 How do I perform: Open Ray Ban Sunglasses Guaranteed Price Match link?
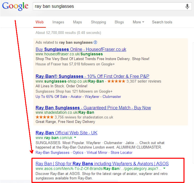93,108
